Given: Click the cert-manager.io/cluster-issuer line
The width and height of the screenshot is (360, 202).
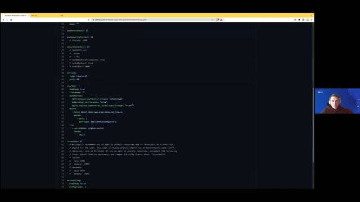Looking at the screenshot, I should coord(97,99).
